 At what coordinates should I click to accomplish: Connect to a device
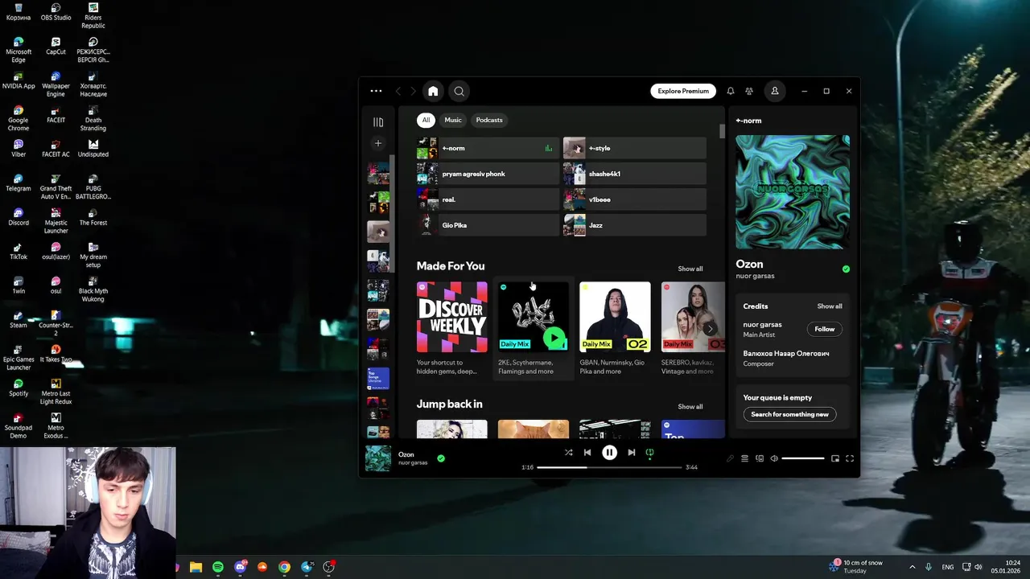(x=760, y=458)
